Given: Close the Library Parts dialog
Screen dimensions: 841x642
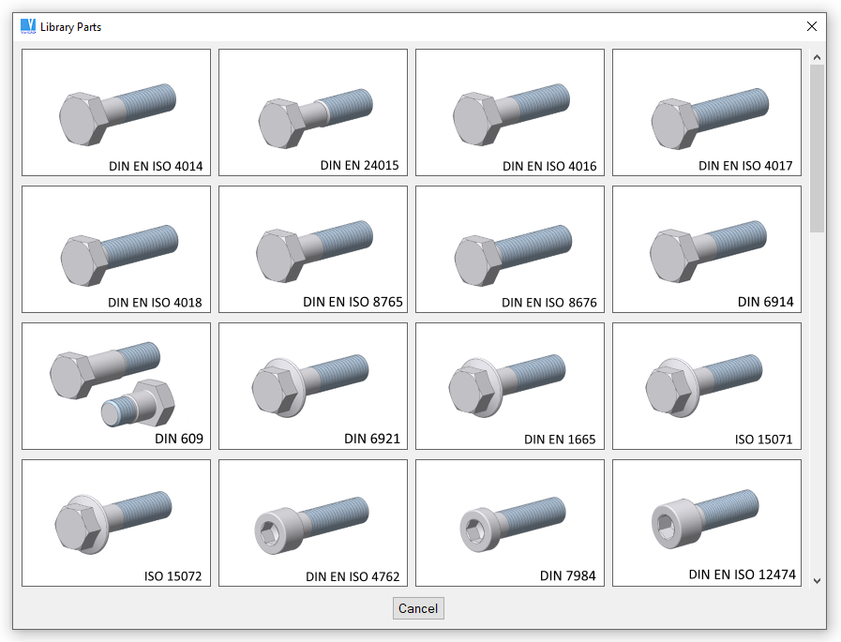Looking at the screenshot, I should 812,26.
